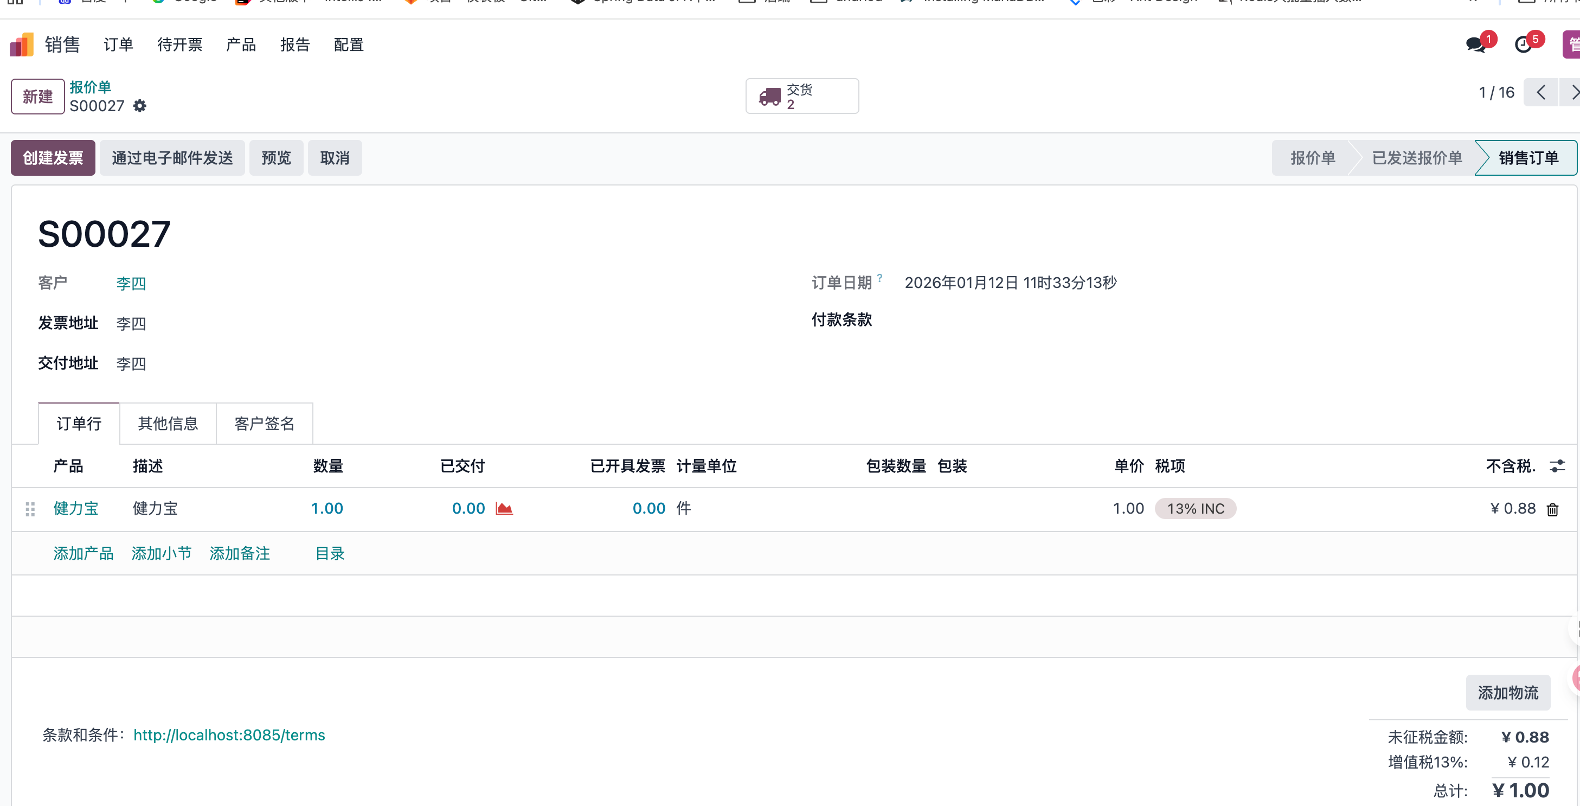Open the 报告 menu
Screen dimensions: 1580x806
(x=295, y=45)
